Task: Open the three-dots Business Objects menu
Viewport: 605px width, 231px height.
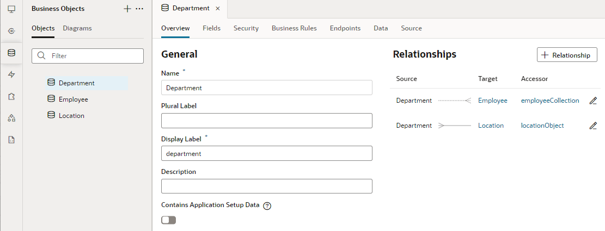Action: (x=139, y=9)
